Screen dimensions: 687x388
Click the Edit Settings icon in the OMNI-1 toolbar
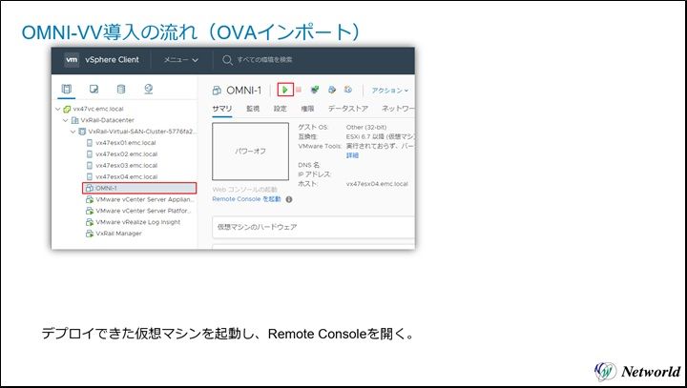[x=332, y=90]
